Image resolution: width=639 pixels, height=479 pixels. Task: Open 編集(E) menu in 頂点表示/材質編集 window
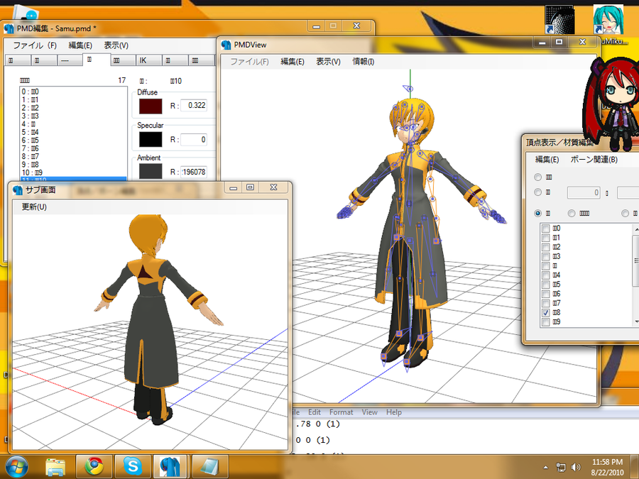coord(547,160)
